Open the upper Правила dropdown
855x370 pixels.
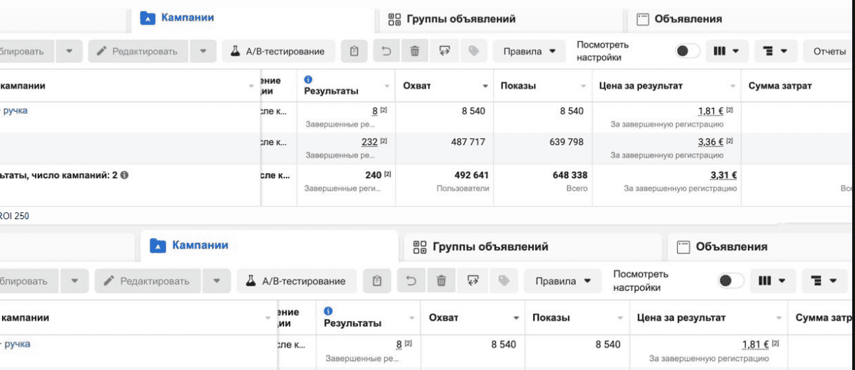(529, 51)
